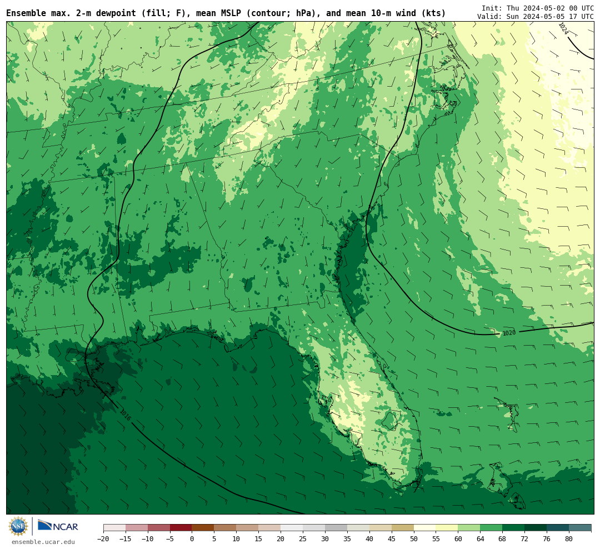Pick the colorbar swatch between -5 and 0
Viewport: 600px width, 549px height.
click(181, 528)
